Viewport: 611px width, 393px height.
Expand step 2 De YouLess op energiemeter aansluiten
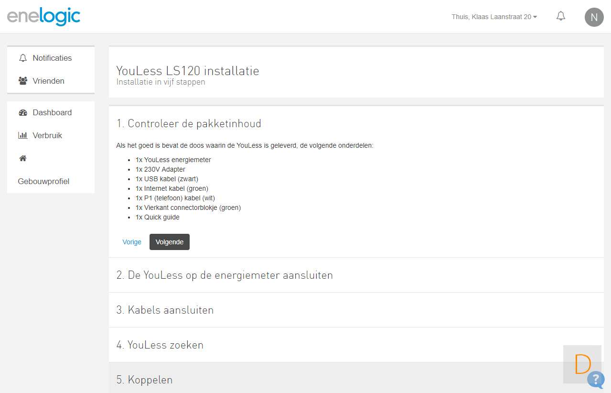pyautogui.click(x=225, y=275)
